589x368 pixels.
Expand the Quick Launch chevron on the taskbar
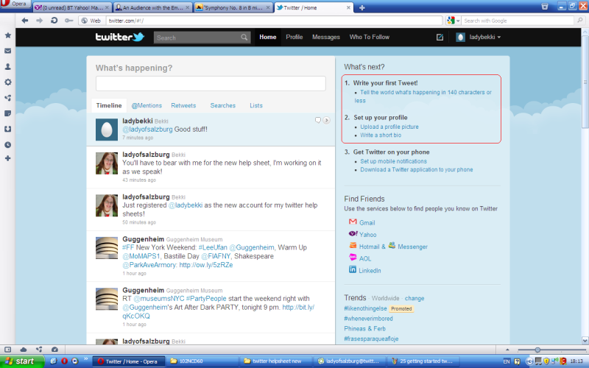tap(85, 359)
